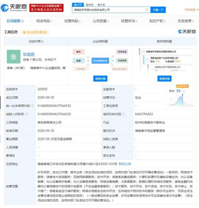
Task: Click 查看详情 under the 企业架构图
Action: click(x=100, y=78)
